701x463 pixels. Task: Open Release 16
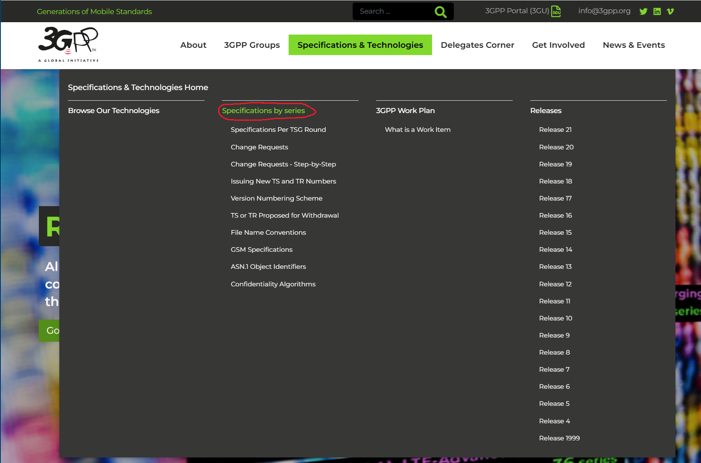555,215
